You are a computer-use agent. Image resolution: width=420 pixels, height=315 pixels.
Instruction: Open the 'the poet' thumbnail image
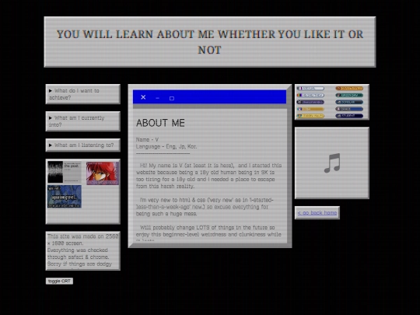(65, 172)
